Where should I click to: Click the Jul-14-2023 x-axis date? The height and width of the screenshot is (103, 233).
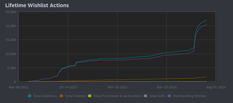coord(68,87)
